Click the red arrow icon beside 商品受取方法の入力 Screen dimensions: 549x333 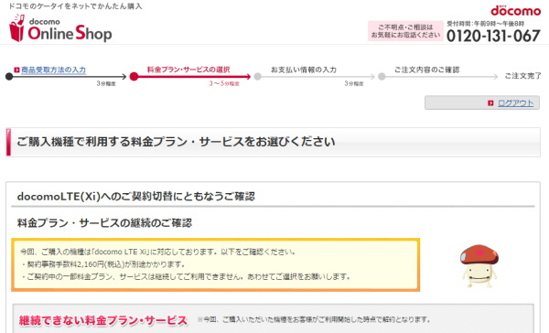tap(16, 70)
